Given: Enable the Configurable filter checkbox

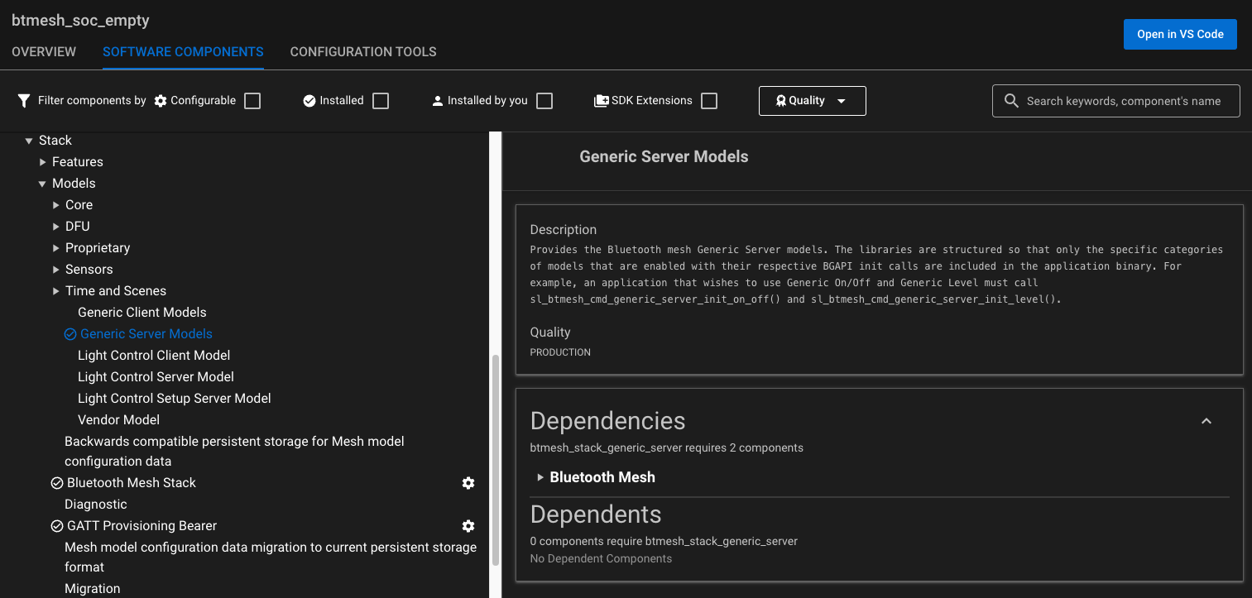Looking at the screenshot, I should click(252, 101).
